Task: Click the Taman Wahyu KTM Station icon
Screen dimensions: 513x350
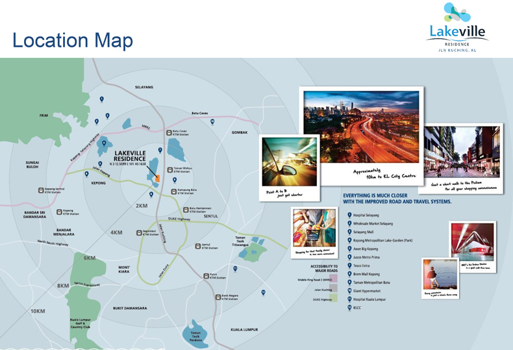Action: pyautogui.click(x=169, y=169)
